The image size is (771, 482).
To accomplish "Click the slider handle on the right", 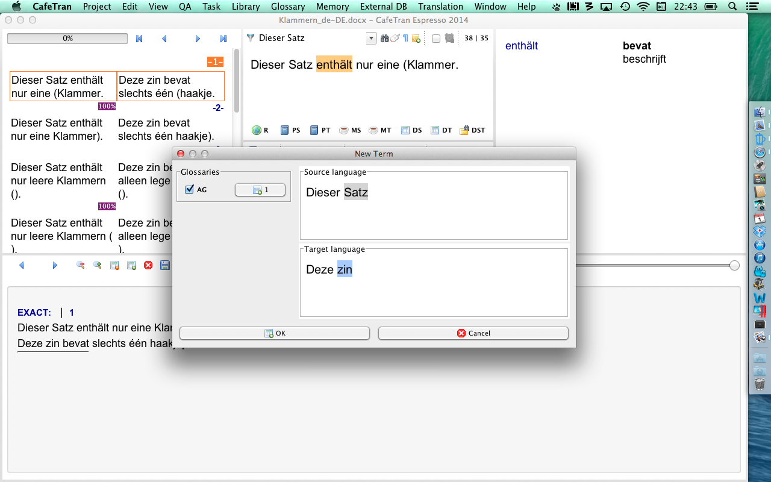I will (x=734, y=266).
